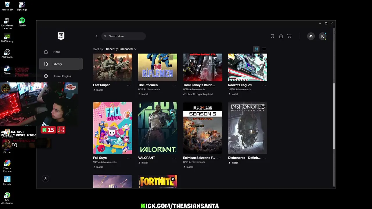372x209 pixels.
Task: Open Tom Clancy's Rainbow Six cover
Action: pos(203,67)
